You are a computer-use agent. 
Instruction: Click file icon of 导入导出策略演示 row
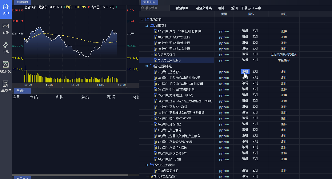point(156,60)
